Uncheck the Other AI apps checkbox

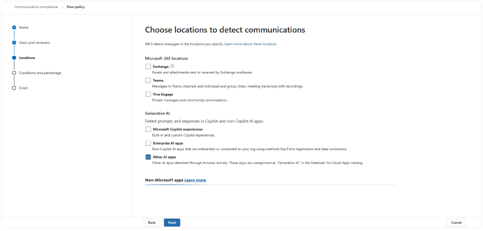tap(148, 157)
